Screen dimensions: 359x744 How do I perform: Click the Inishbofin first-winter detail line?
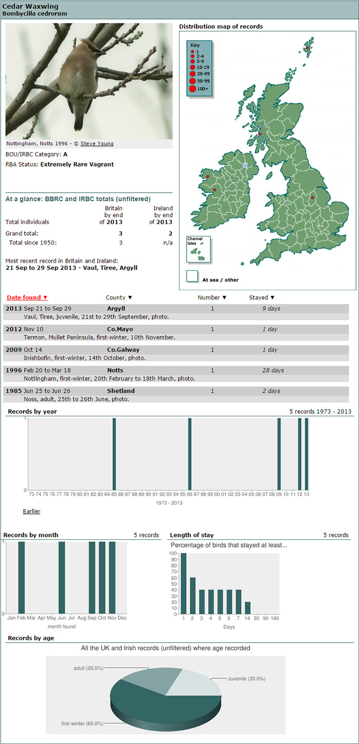(x=85, y=358)
